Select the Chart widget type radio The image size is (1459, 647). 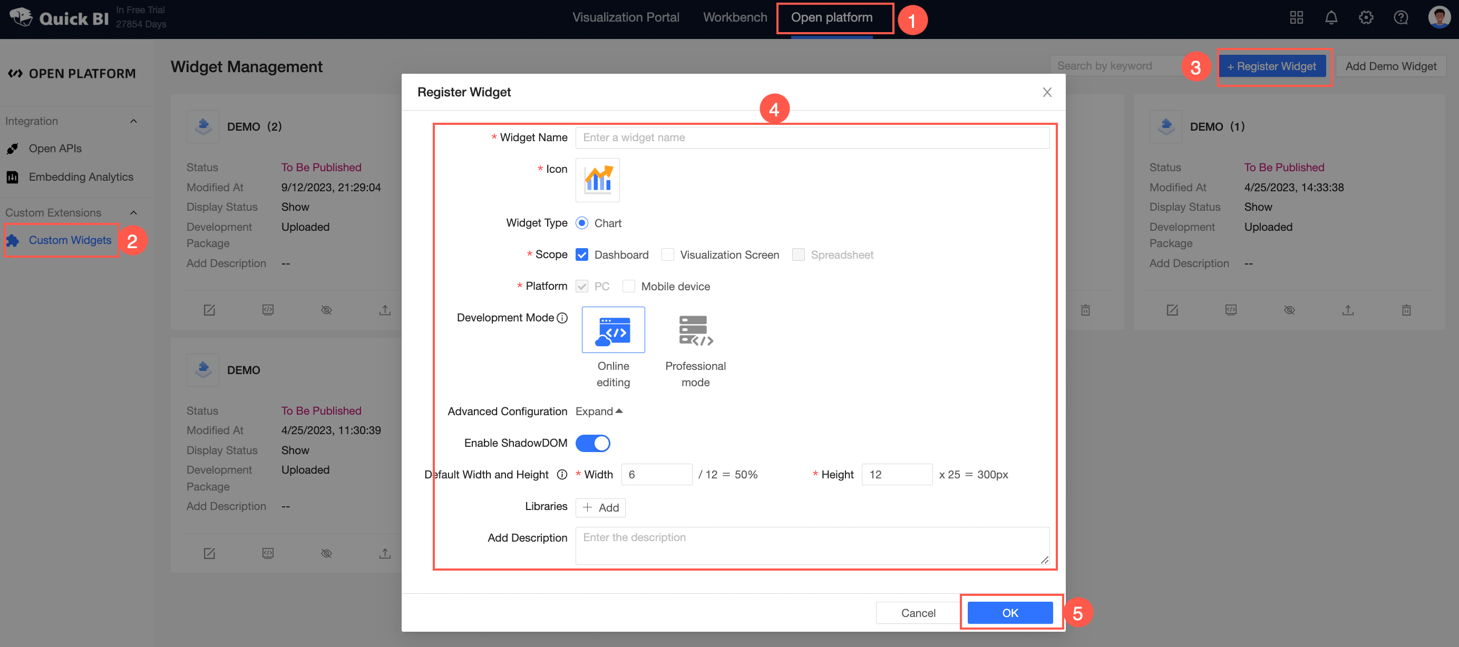(x=582, y=223)
